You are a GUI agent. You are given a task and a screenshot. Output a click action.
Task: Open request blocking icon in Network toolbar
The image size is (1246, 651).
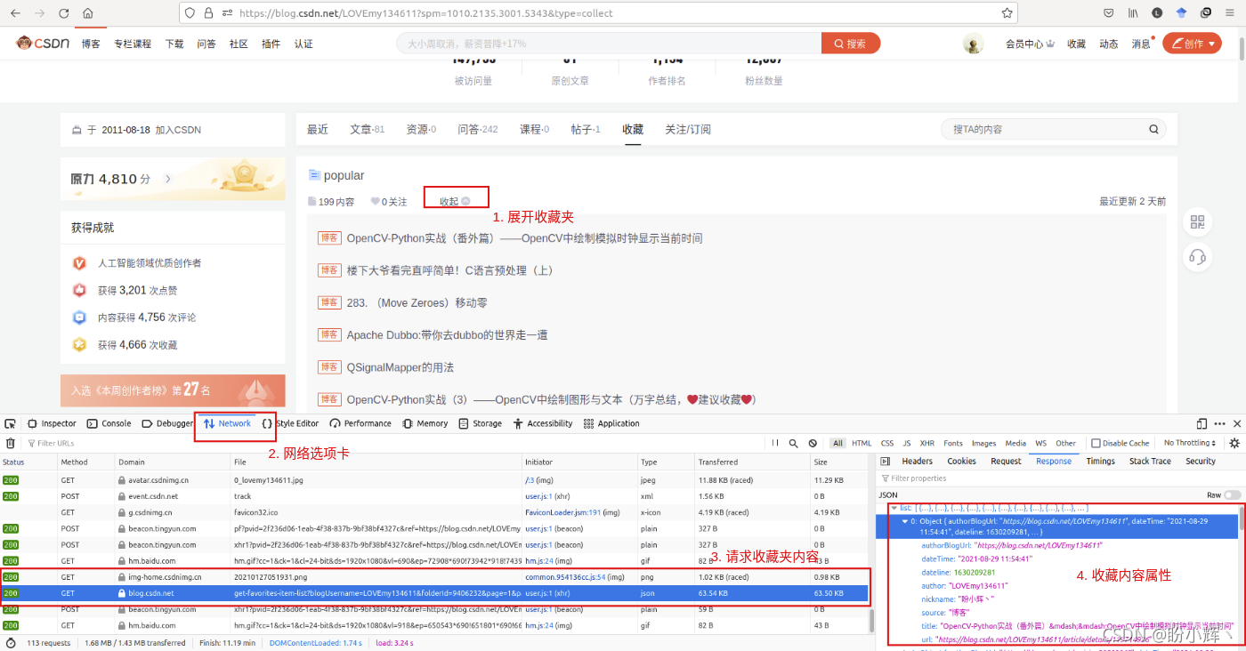point(813,443)
